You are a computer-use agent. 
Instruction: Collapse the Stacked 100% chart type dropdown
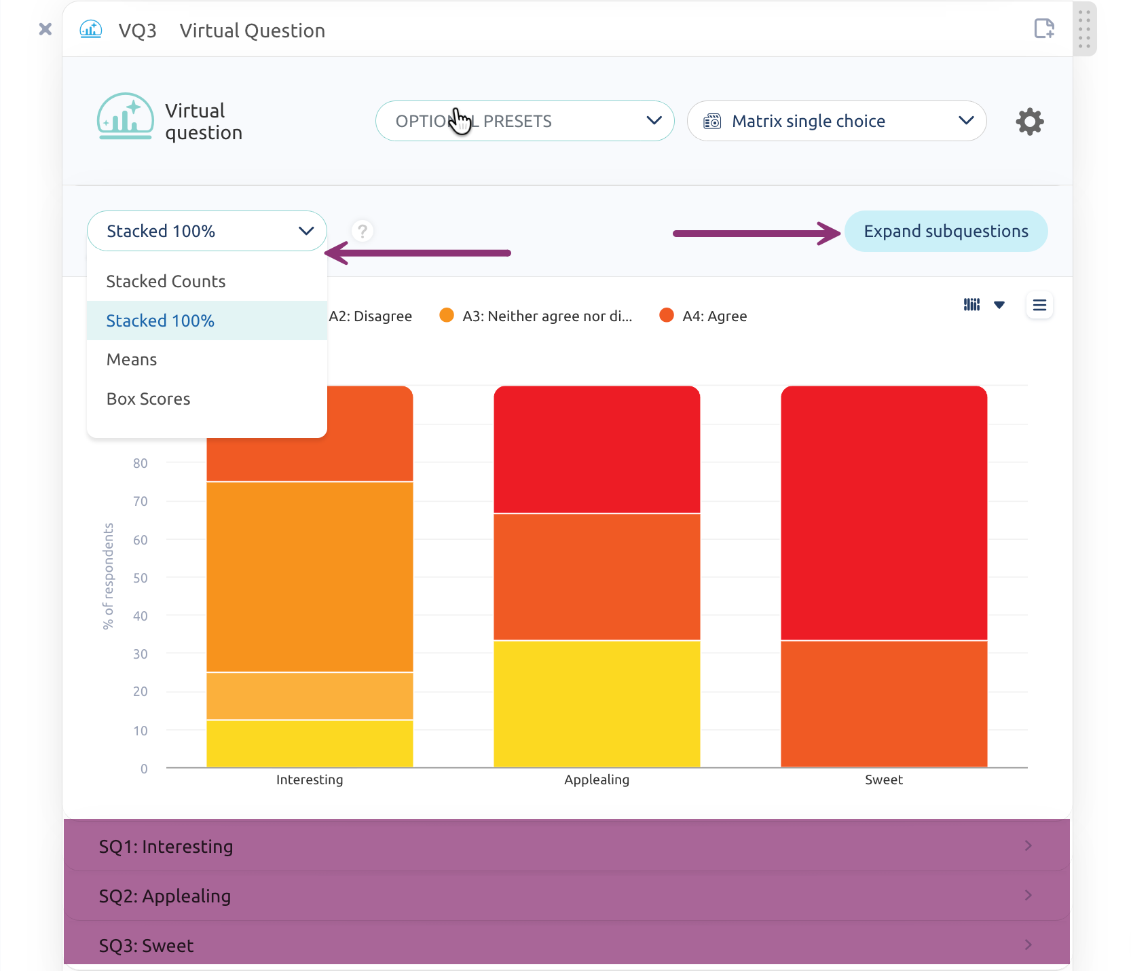point(207,231)
